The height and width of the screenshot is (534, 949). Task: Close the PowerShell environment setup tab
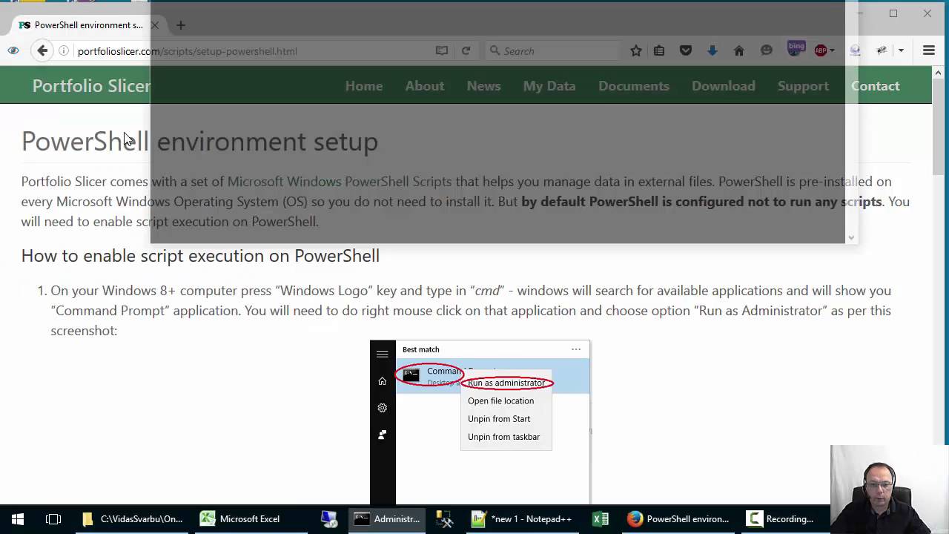pos(155,25)
